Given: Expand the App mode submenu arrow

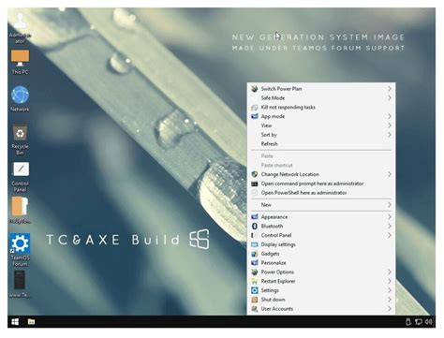Looking at the screenshot, I should [390, 116].
